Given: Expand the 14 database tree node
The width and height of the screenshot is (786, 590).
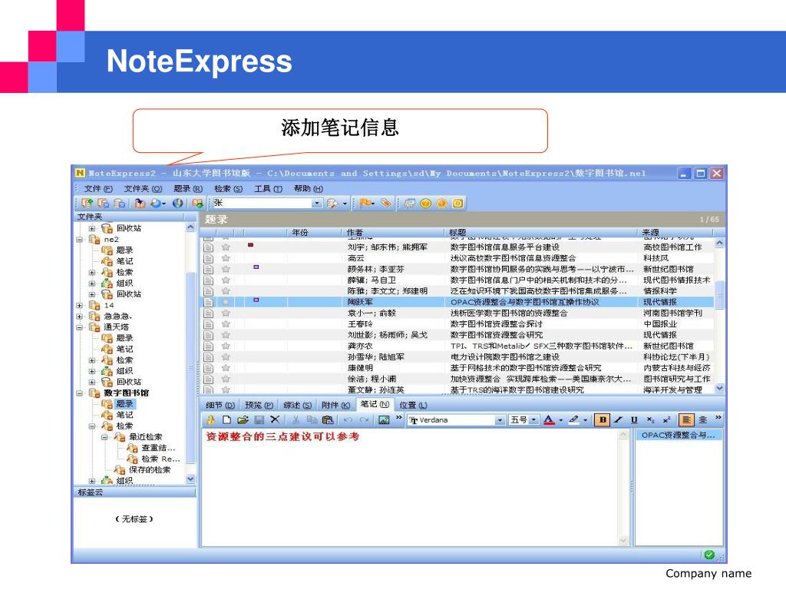Looking at the screenshot, I should (79, 305).
